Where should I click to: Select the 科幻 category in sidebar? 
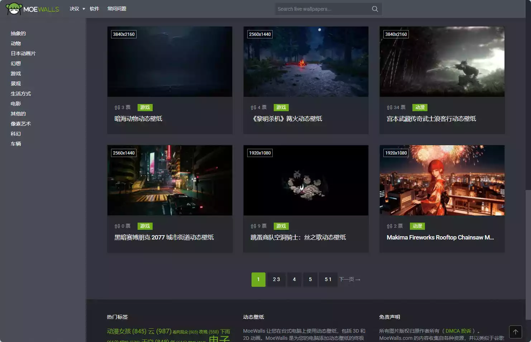click(x=16, y=134)
